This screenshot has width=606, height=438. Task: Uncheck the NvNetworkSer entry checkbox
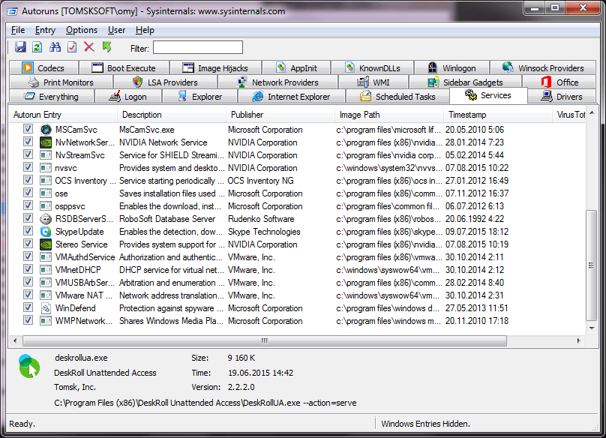coord(28,142)
